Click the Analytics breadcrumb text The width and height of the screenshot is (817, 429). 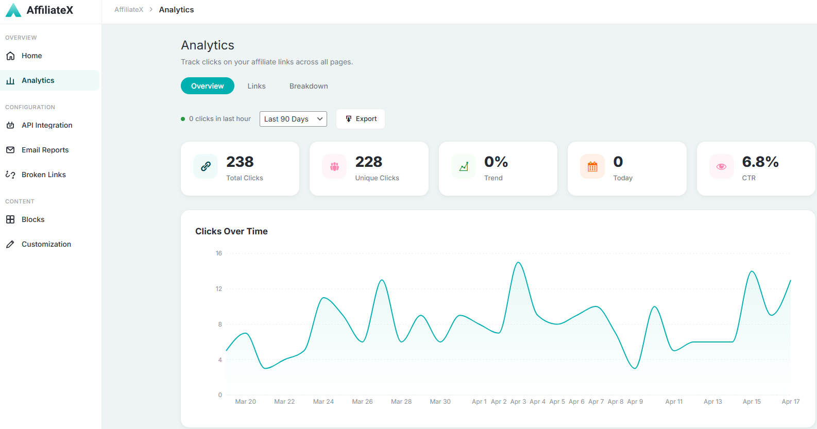[176, 10]
